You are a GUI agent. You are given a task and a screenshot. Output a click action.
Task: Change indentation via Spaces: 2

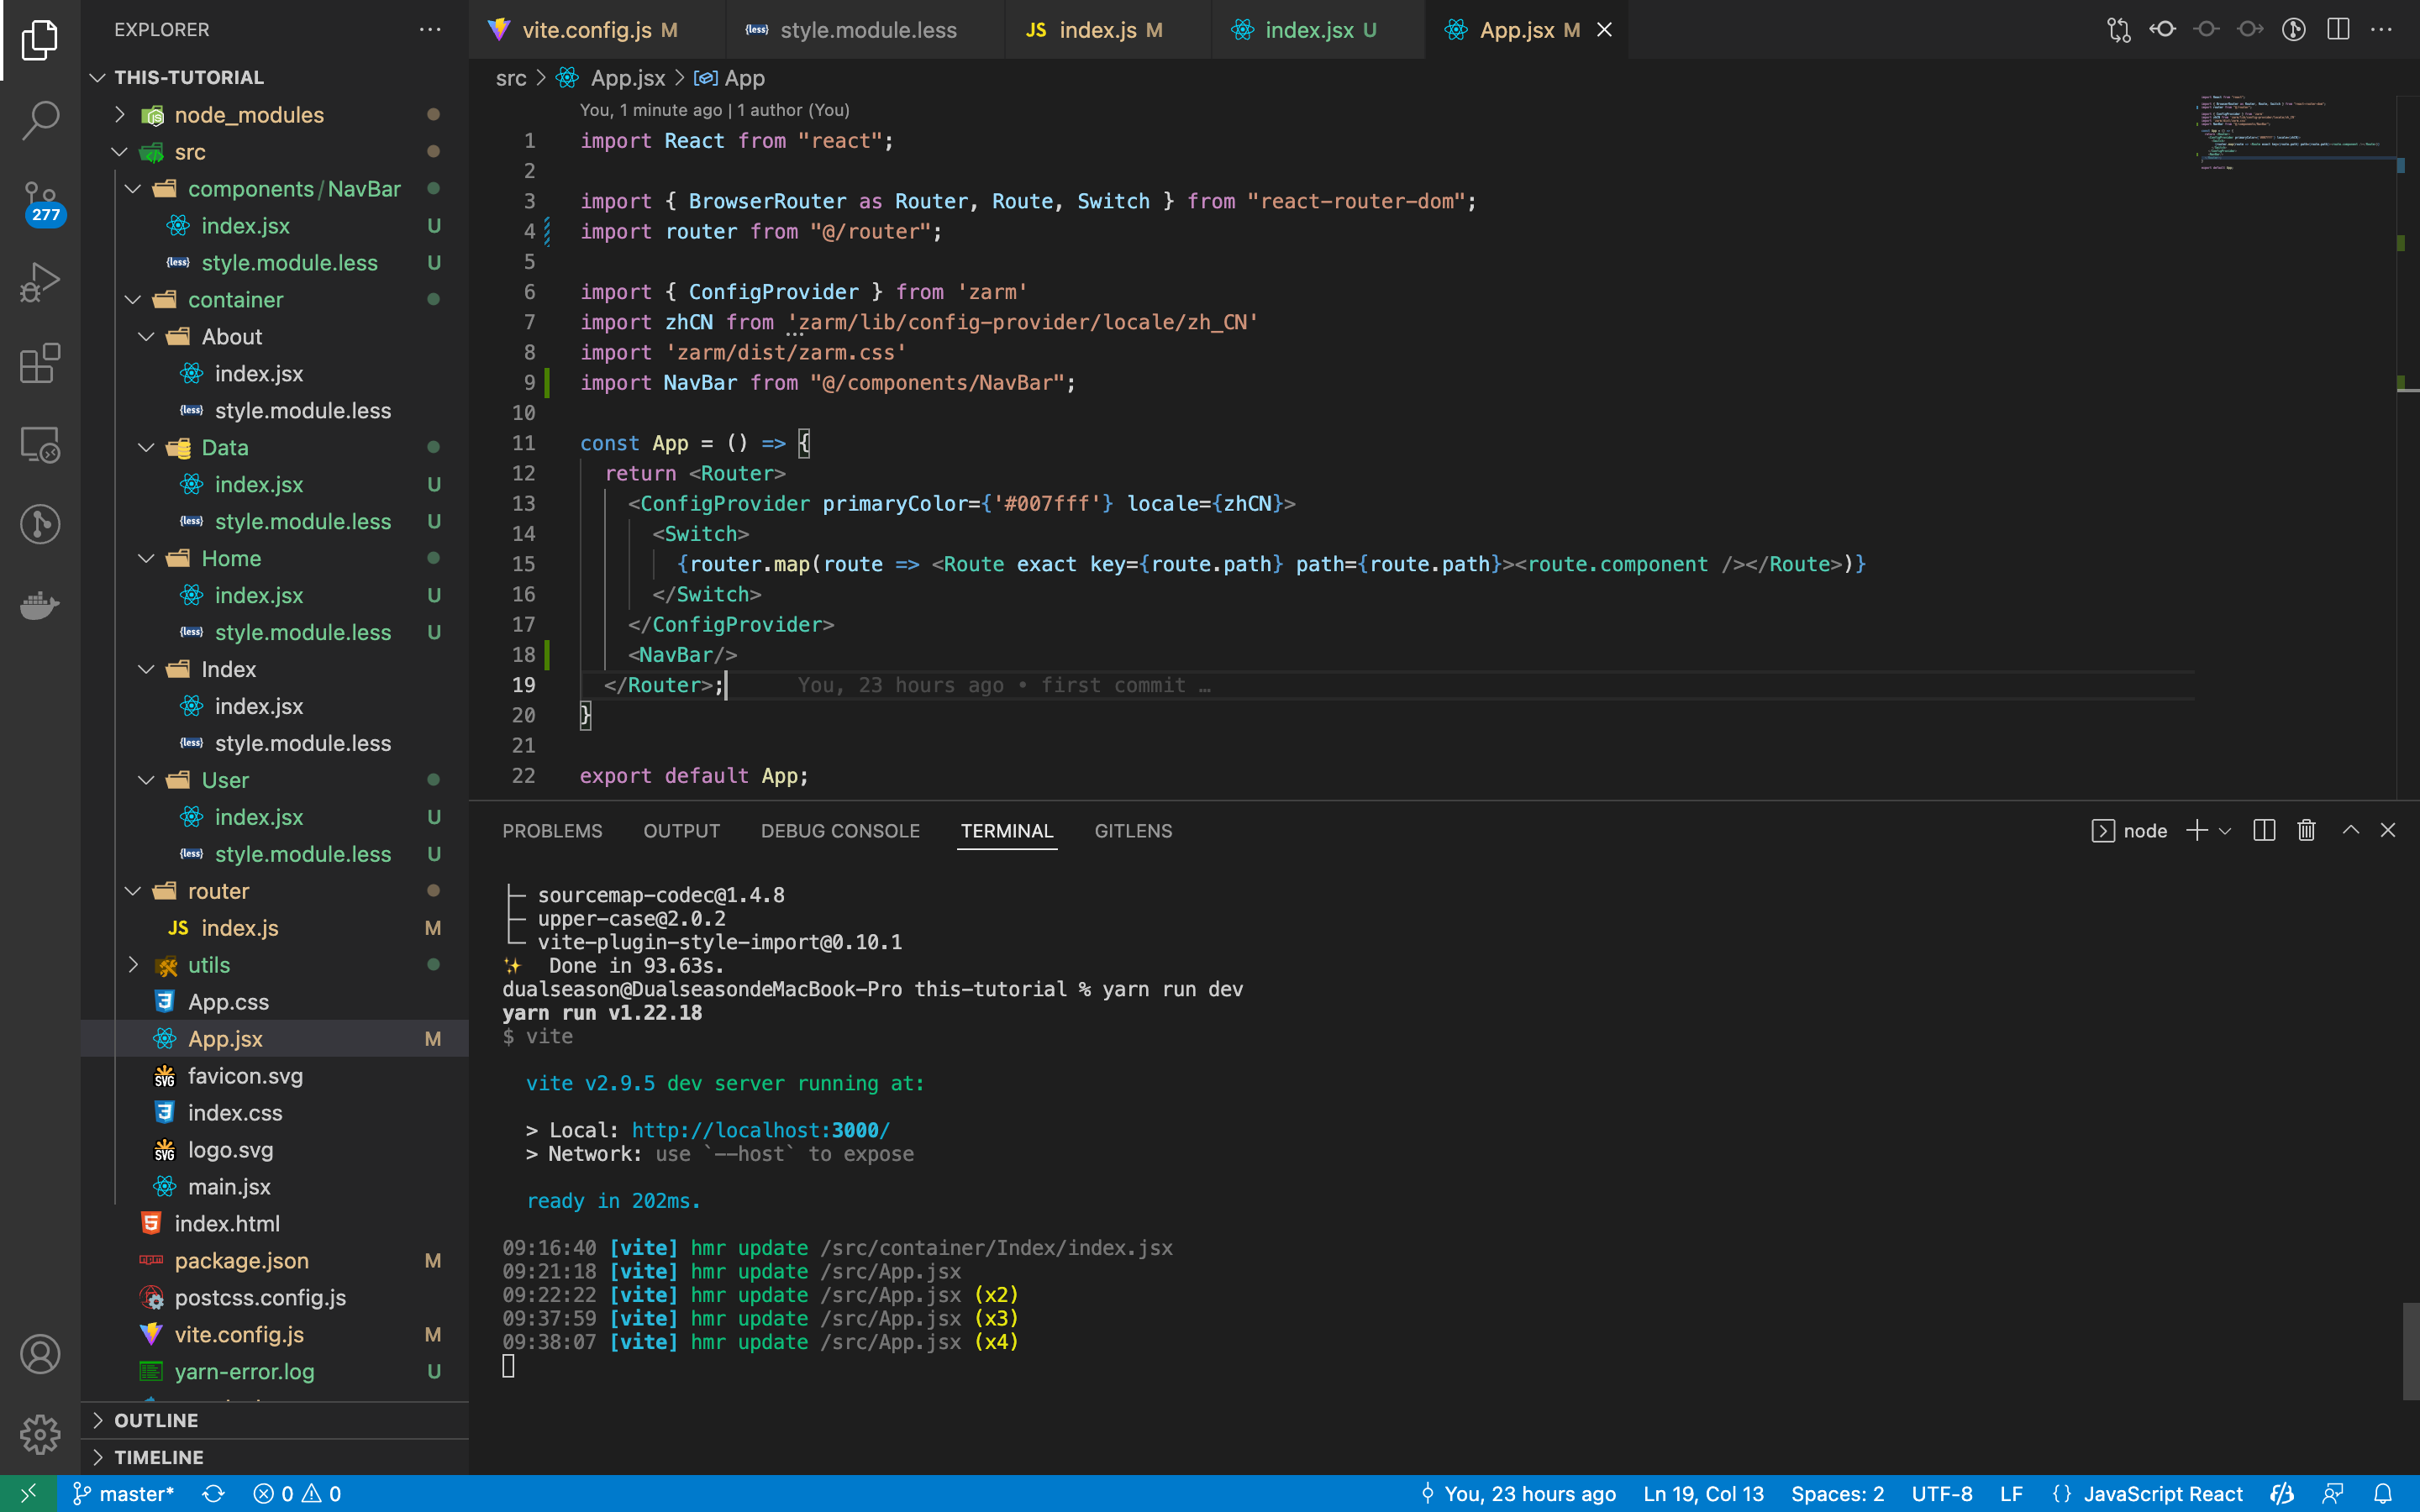pos(1837,1493)
